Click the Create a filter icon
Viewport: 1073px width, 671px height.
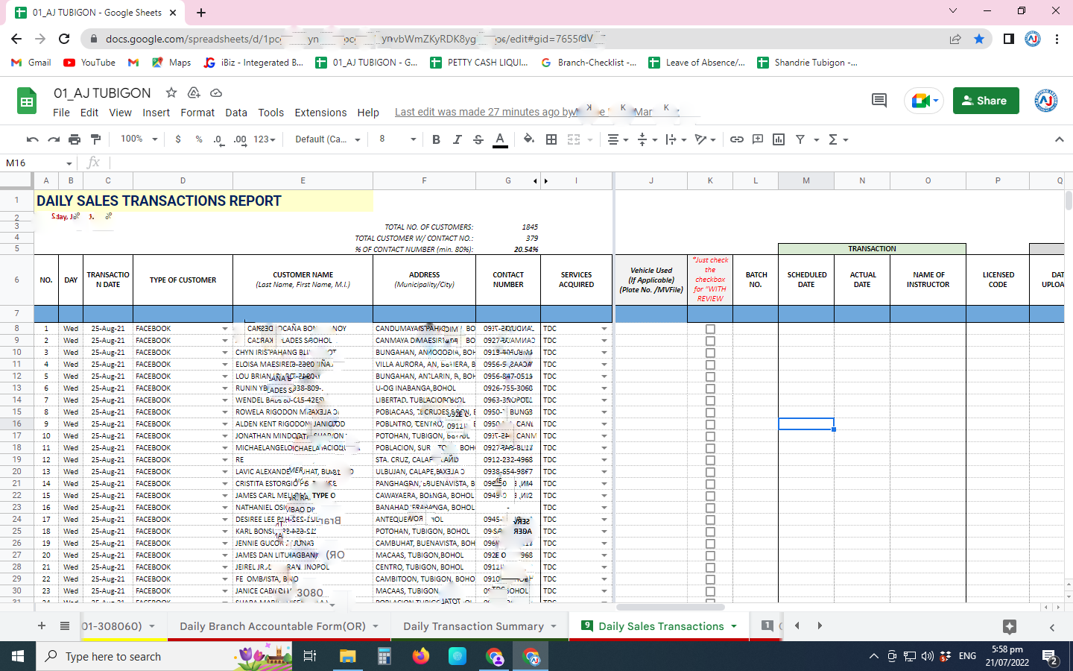click(800, 139)
